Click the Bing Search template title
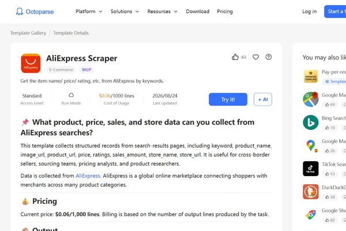346x231 pixels. click(334, 118)
